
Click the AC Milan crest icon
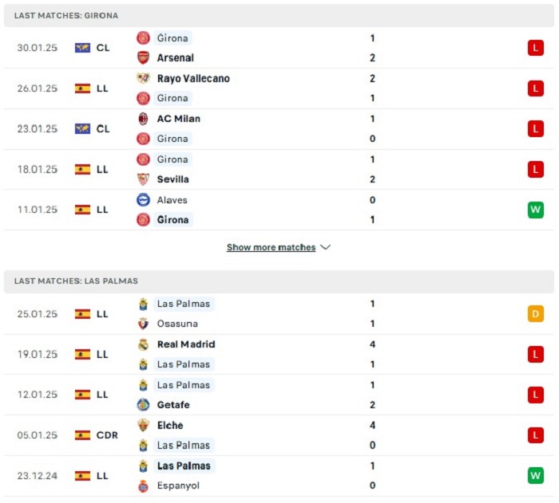143,119
